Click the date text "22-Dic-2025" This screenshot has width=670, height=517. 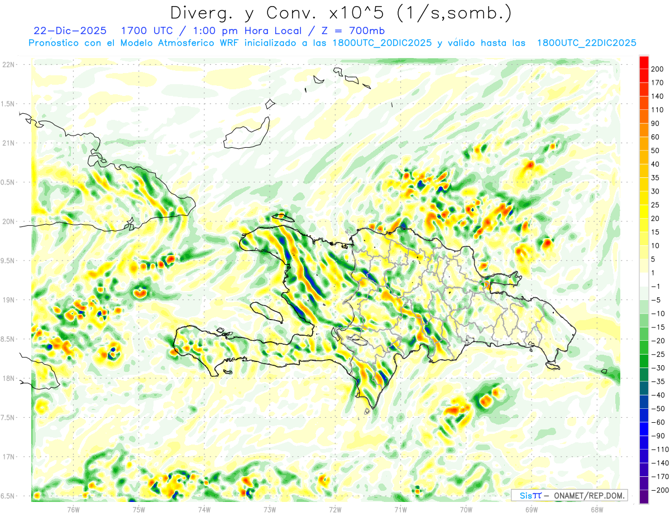coord(70,31)
